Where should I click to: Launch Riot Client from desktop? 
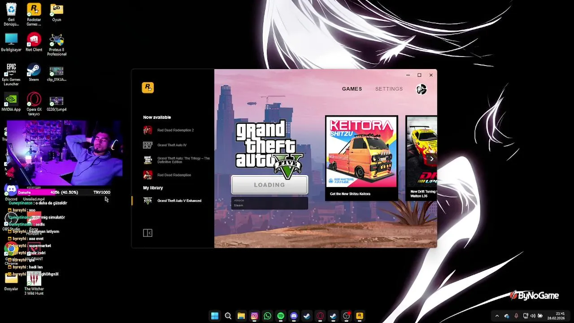34,43
